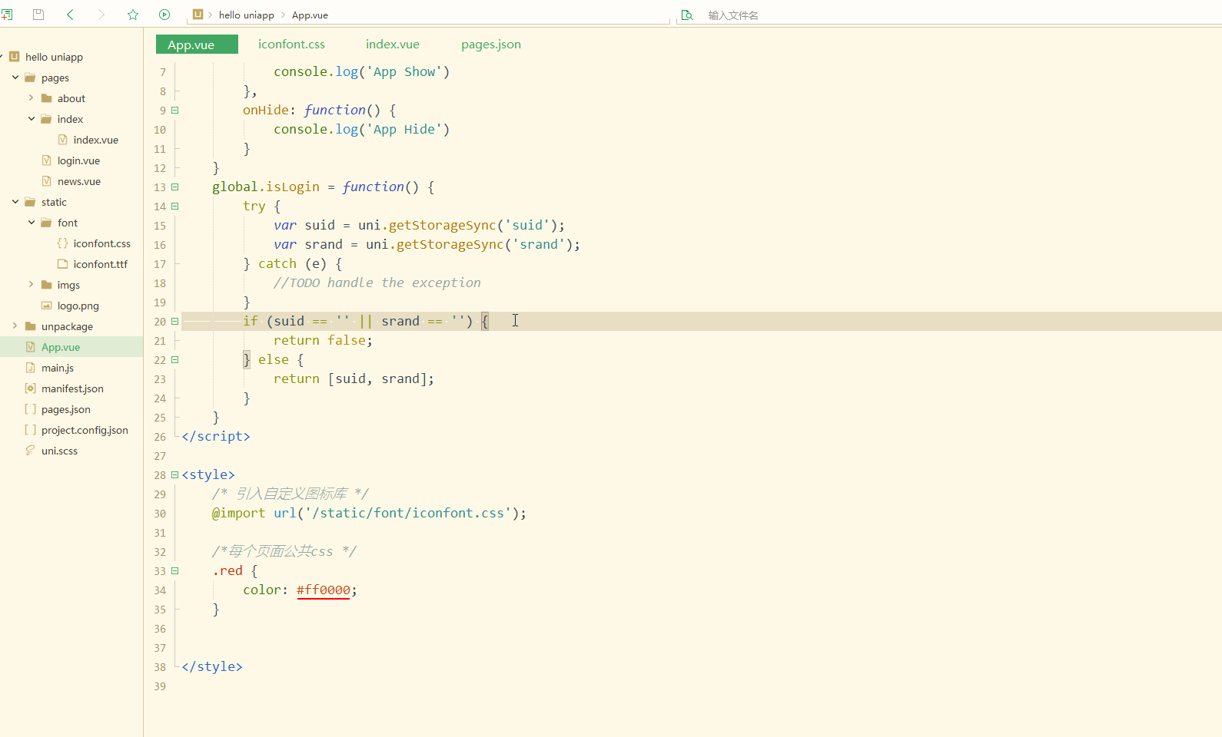
Task: Collapse the static folder chevron
Action: (15, 202)
